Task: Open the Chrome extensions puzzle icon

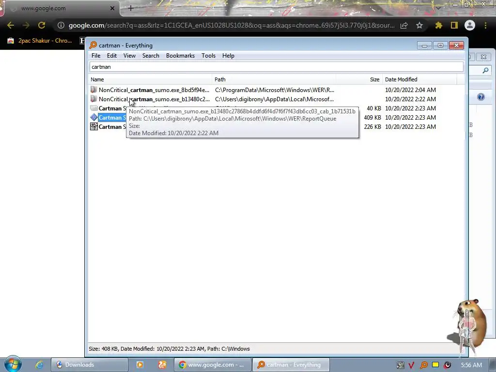Action: (438, 25)
